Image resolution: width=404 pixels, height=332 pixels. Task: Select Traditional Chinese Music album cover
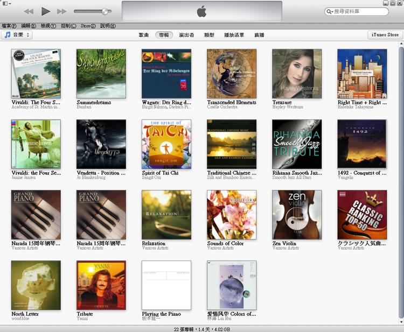[232, 144]
